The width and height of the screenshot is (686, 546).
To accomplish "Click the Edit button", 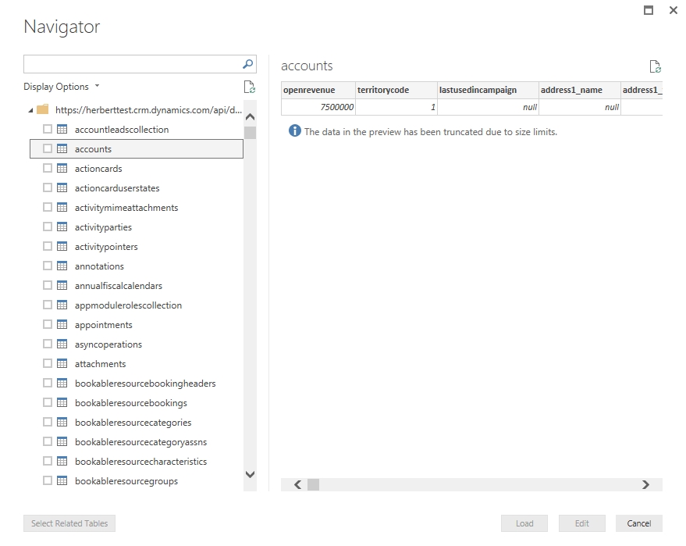I will coord(582,523).
